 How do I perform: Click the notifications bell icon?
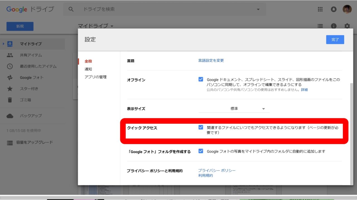(334, 9)
